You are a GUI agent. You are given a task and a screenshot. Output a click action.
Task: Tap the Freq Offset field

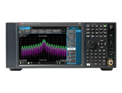click(71, 57)
